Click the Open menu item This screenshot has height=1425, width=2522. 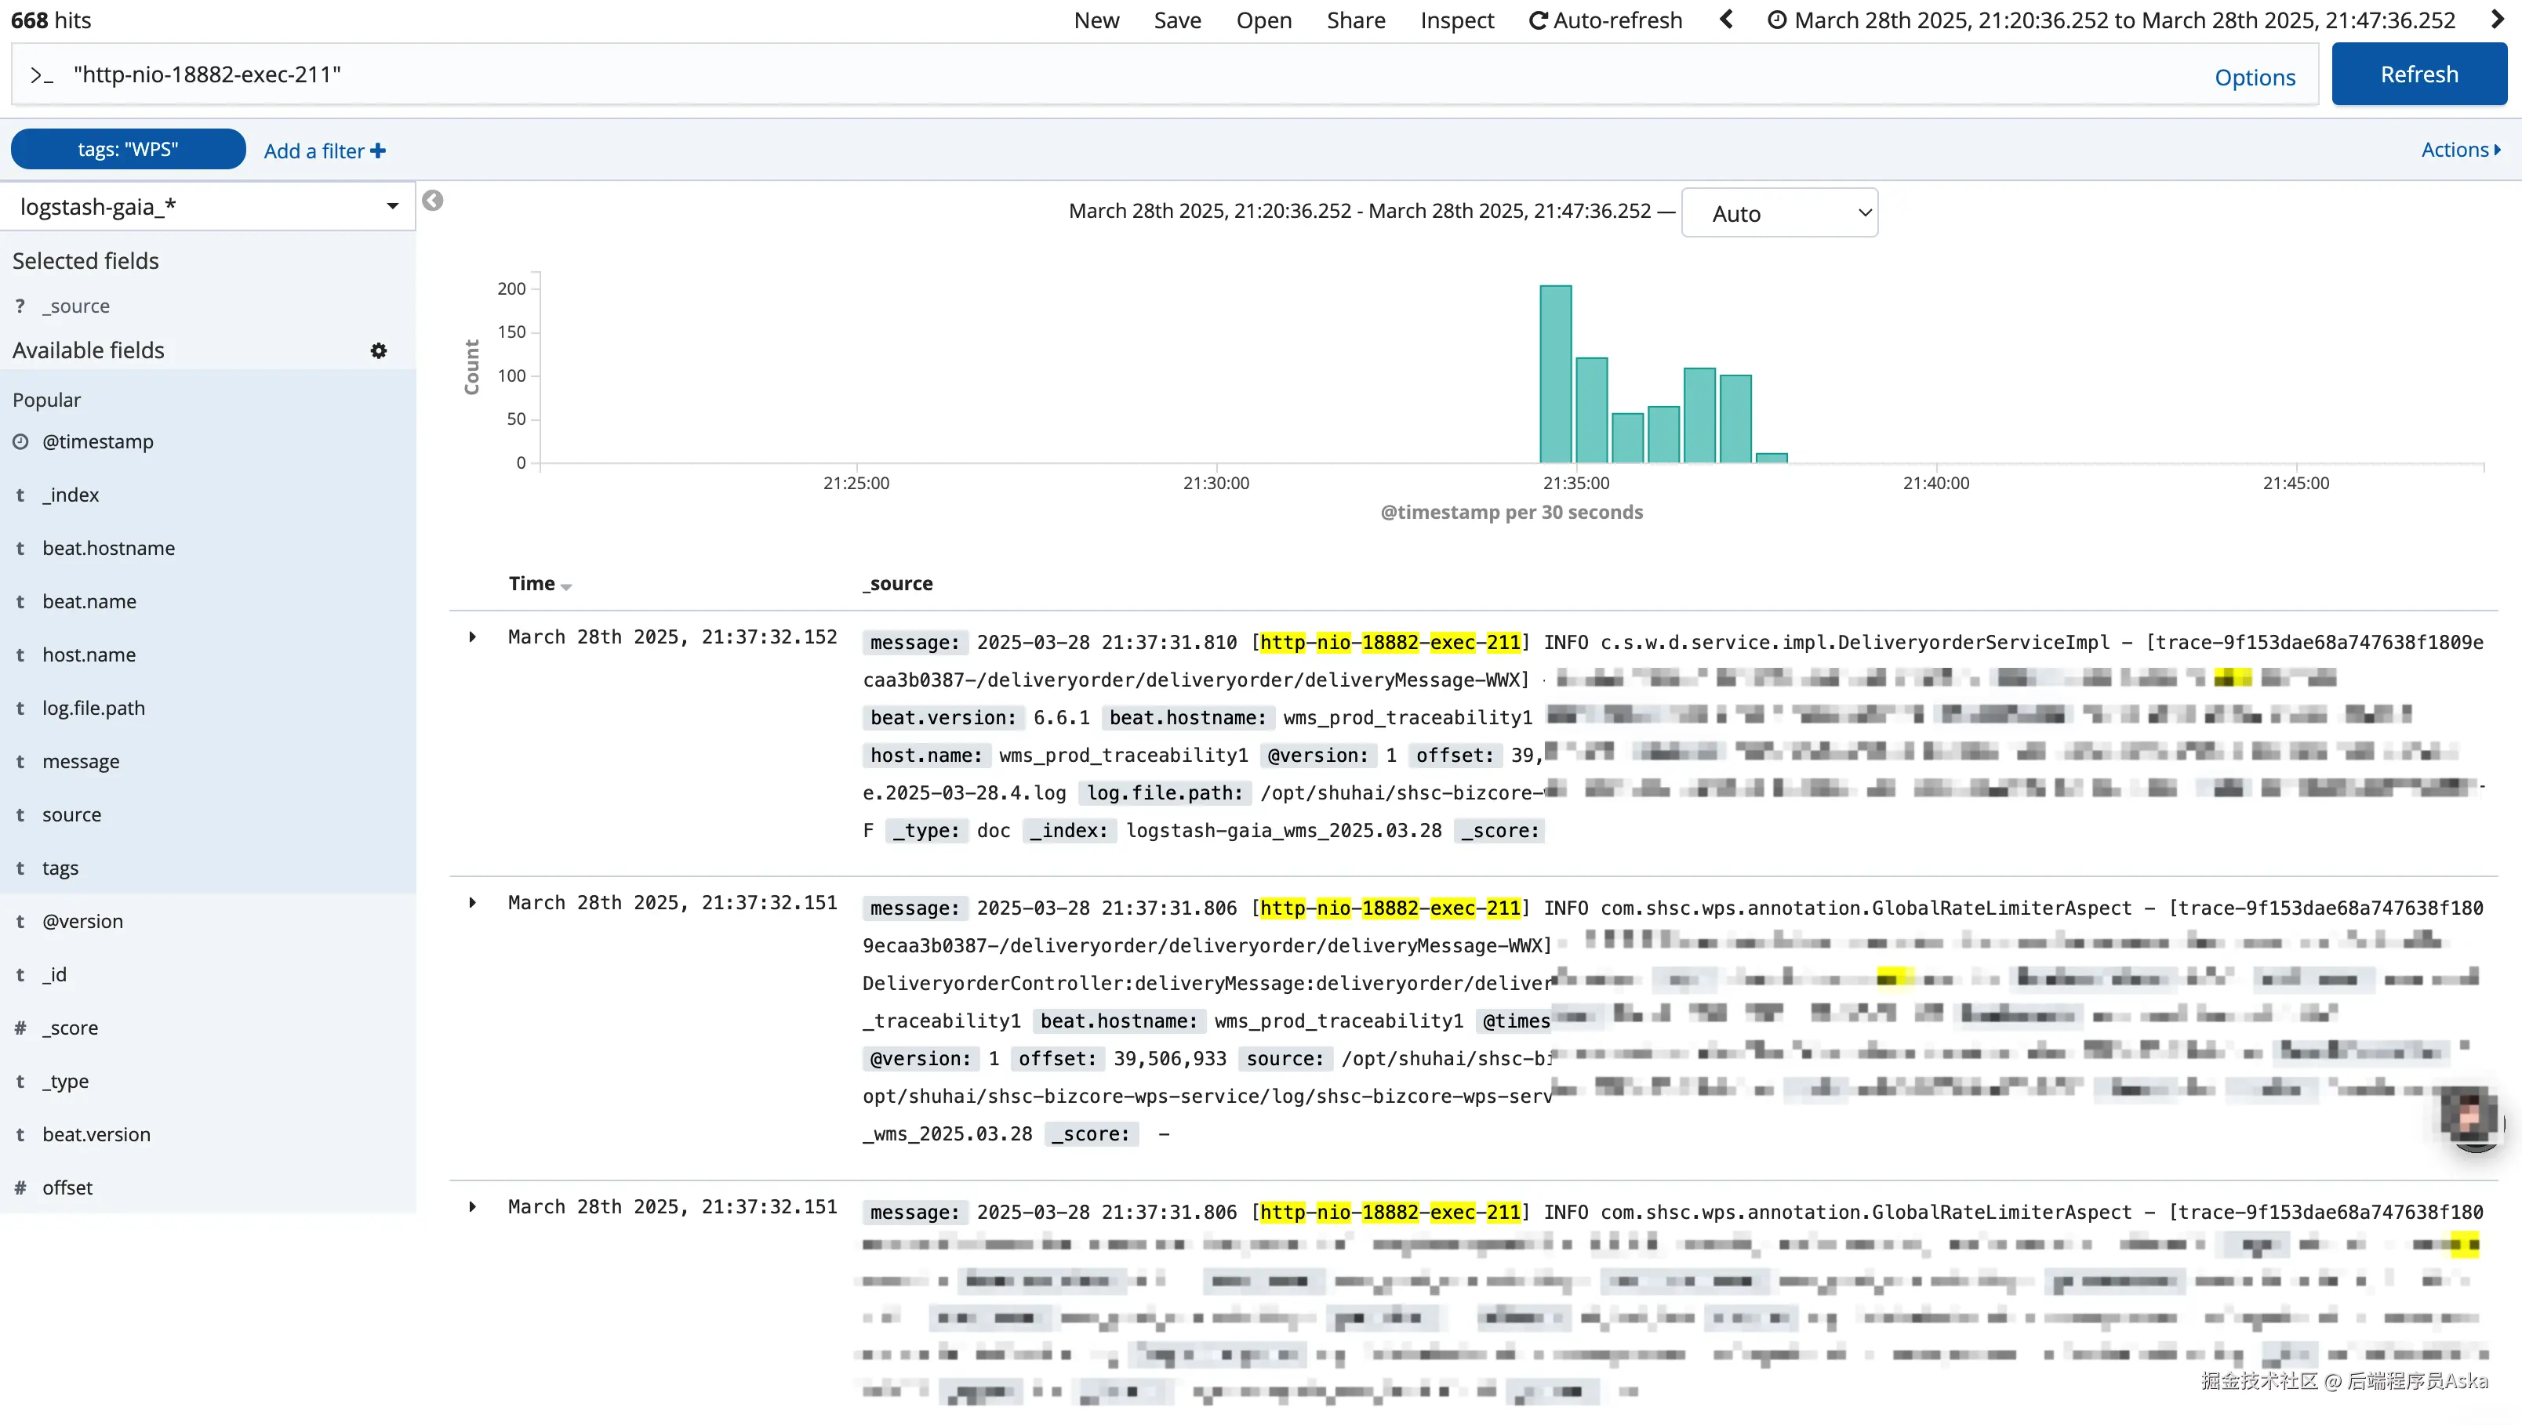point(1263,20)
